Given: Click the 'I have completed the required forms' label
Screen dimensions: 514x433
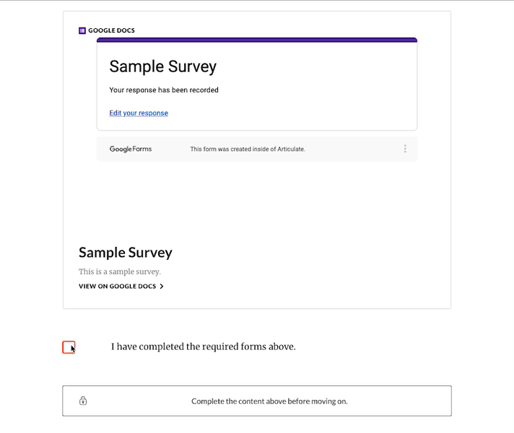Looking at the screenshot, I should click(204, 346).
